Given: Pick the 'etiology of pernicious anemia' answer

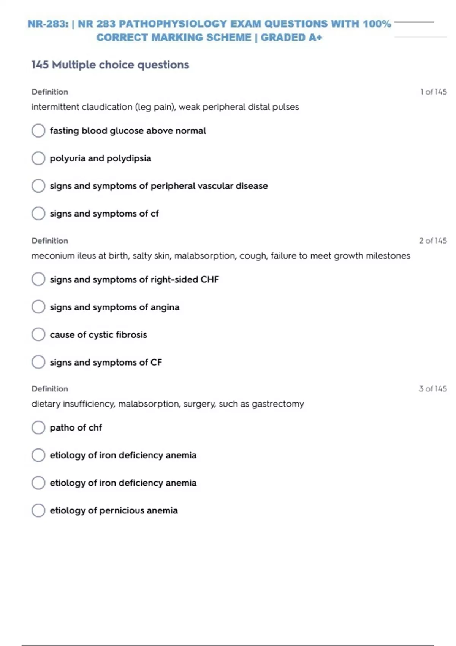Looking at the screenshot, I should (x=38, y=510).
